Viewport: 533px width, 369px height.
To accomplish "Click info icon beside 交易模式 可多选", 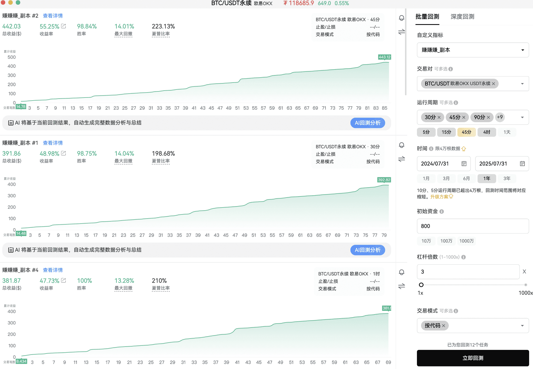I will (x=456, y=311).
